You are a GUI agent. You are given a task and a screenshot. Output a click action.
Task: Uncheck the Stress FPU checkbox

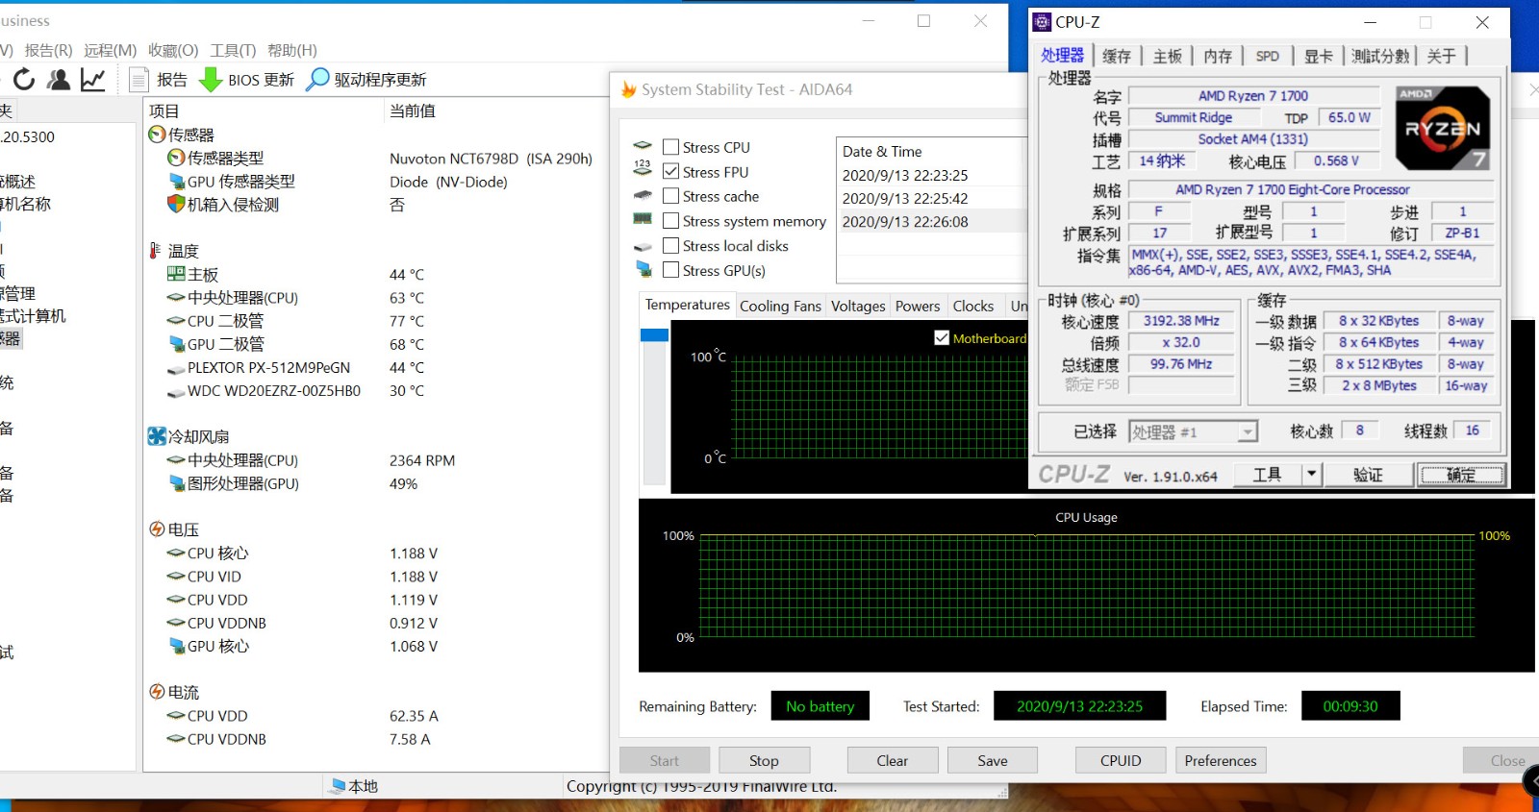click(671, 171)
